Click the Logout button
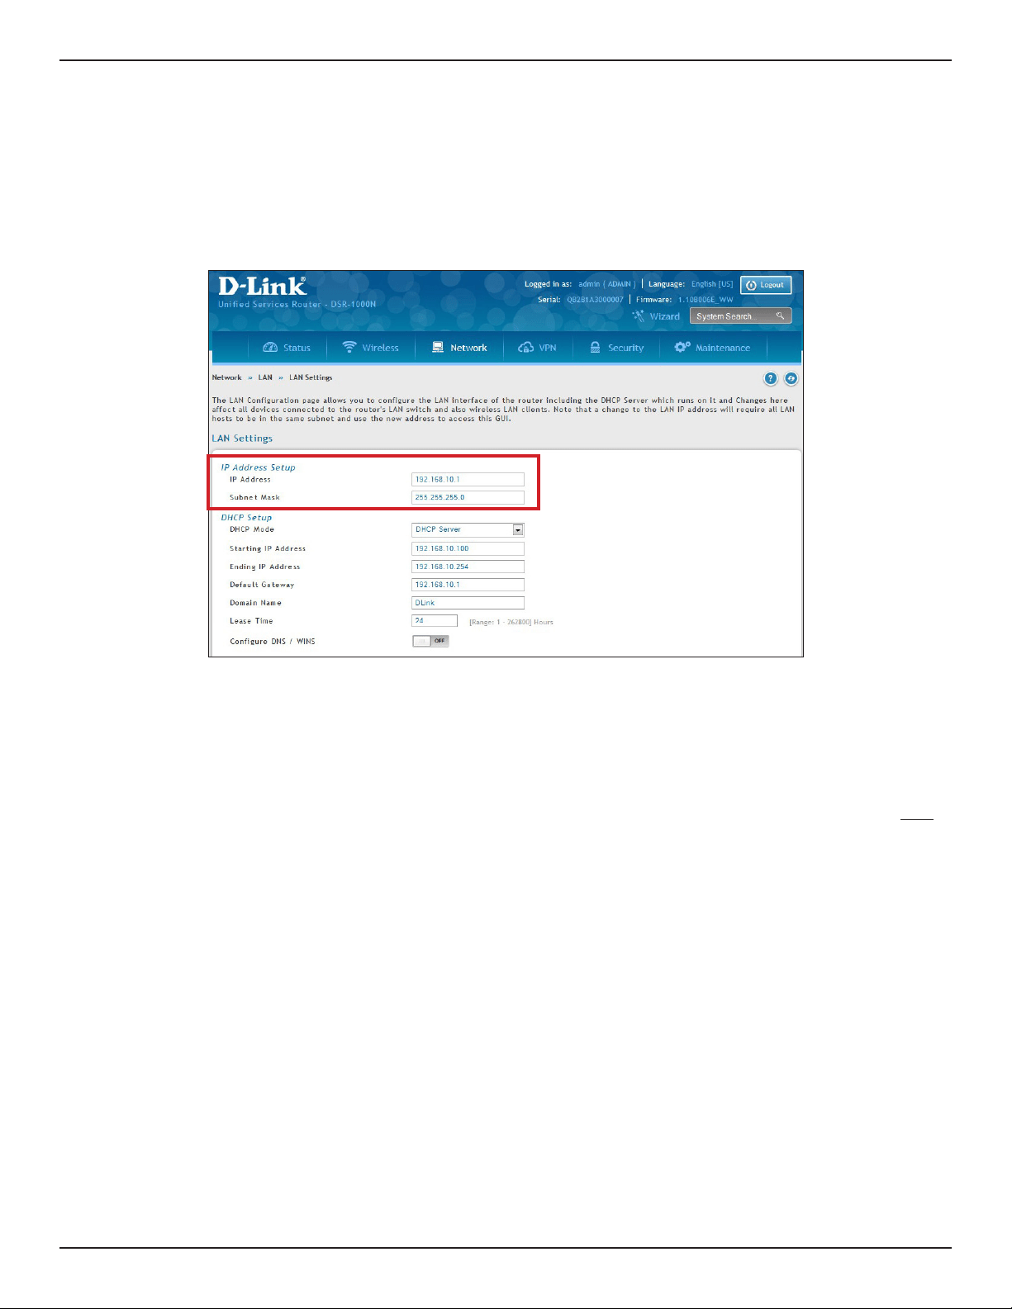 pyautogui.click(x=766, y=285)
